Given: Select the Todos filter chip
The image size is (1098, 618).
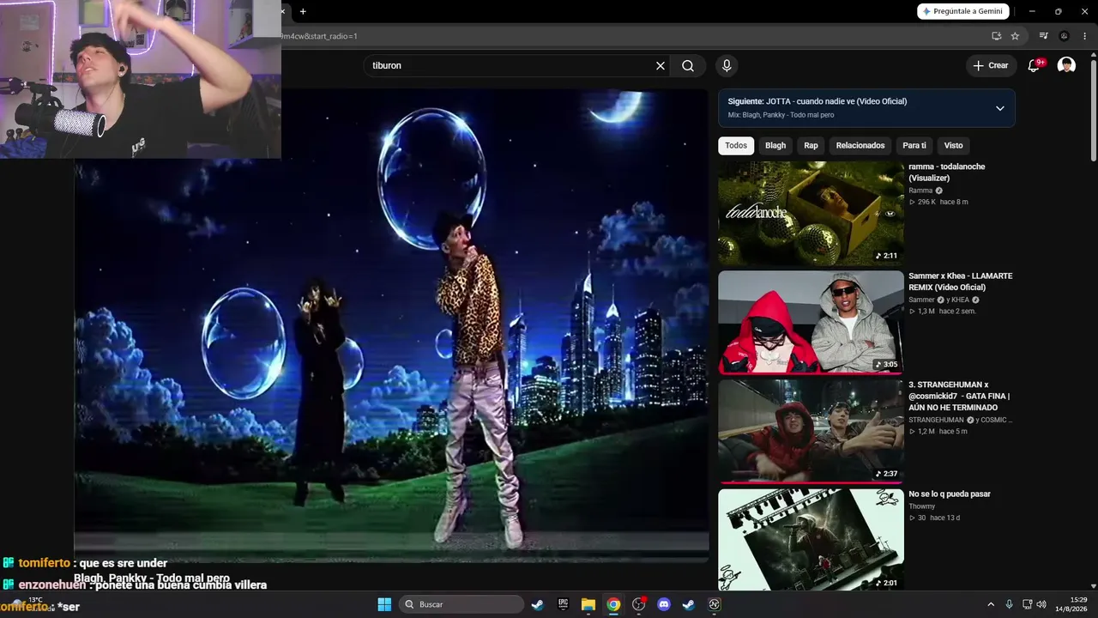Looking at the screenshot, I should point(736,146).
